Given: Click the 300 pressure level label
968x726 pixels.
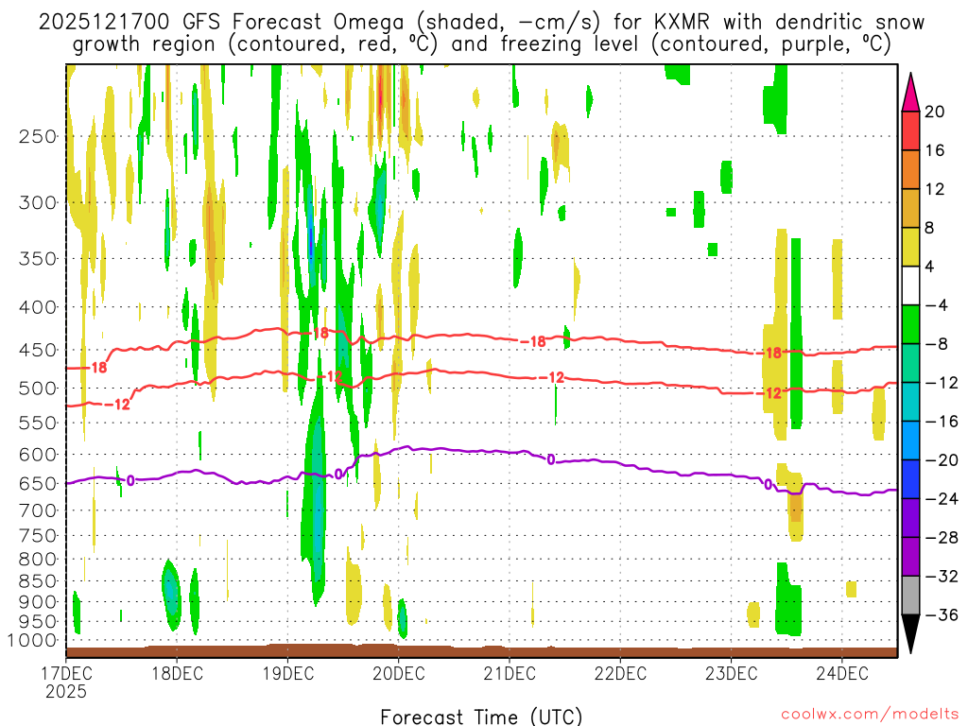Looking at the screenshot, I should coord(38,202).
